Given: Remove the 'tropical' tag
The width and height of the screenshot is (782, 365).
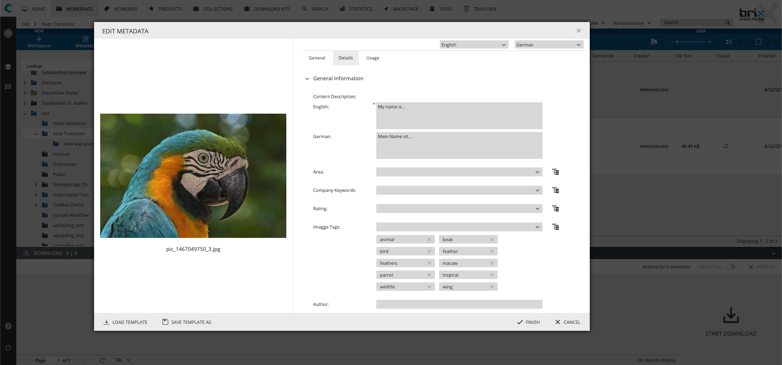Looking at the screenshot, I should click(x=492, y=275).
